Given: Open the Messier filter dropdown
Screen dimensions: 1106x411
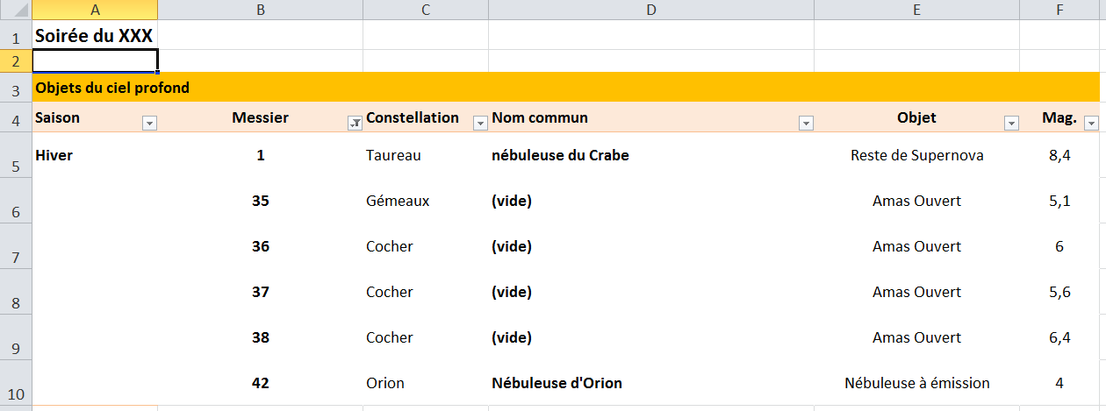Looking at the screenshot, I should point(354,124).
